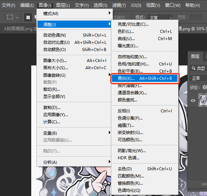Select the rectangular marquee tool icon

[x=10, y=17]
